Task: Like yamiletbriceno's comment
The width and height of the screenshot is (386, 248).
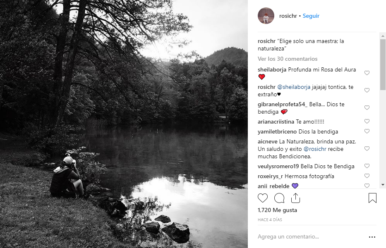Action: pos(367,131)
